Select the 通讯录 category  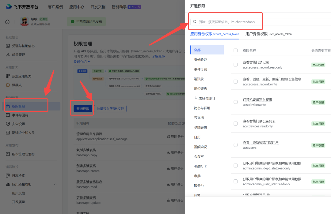(x=199, y=79)
